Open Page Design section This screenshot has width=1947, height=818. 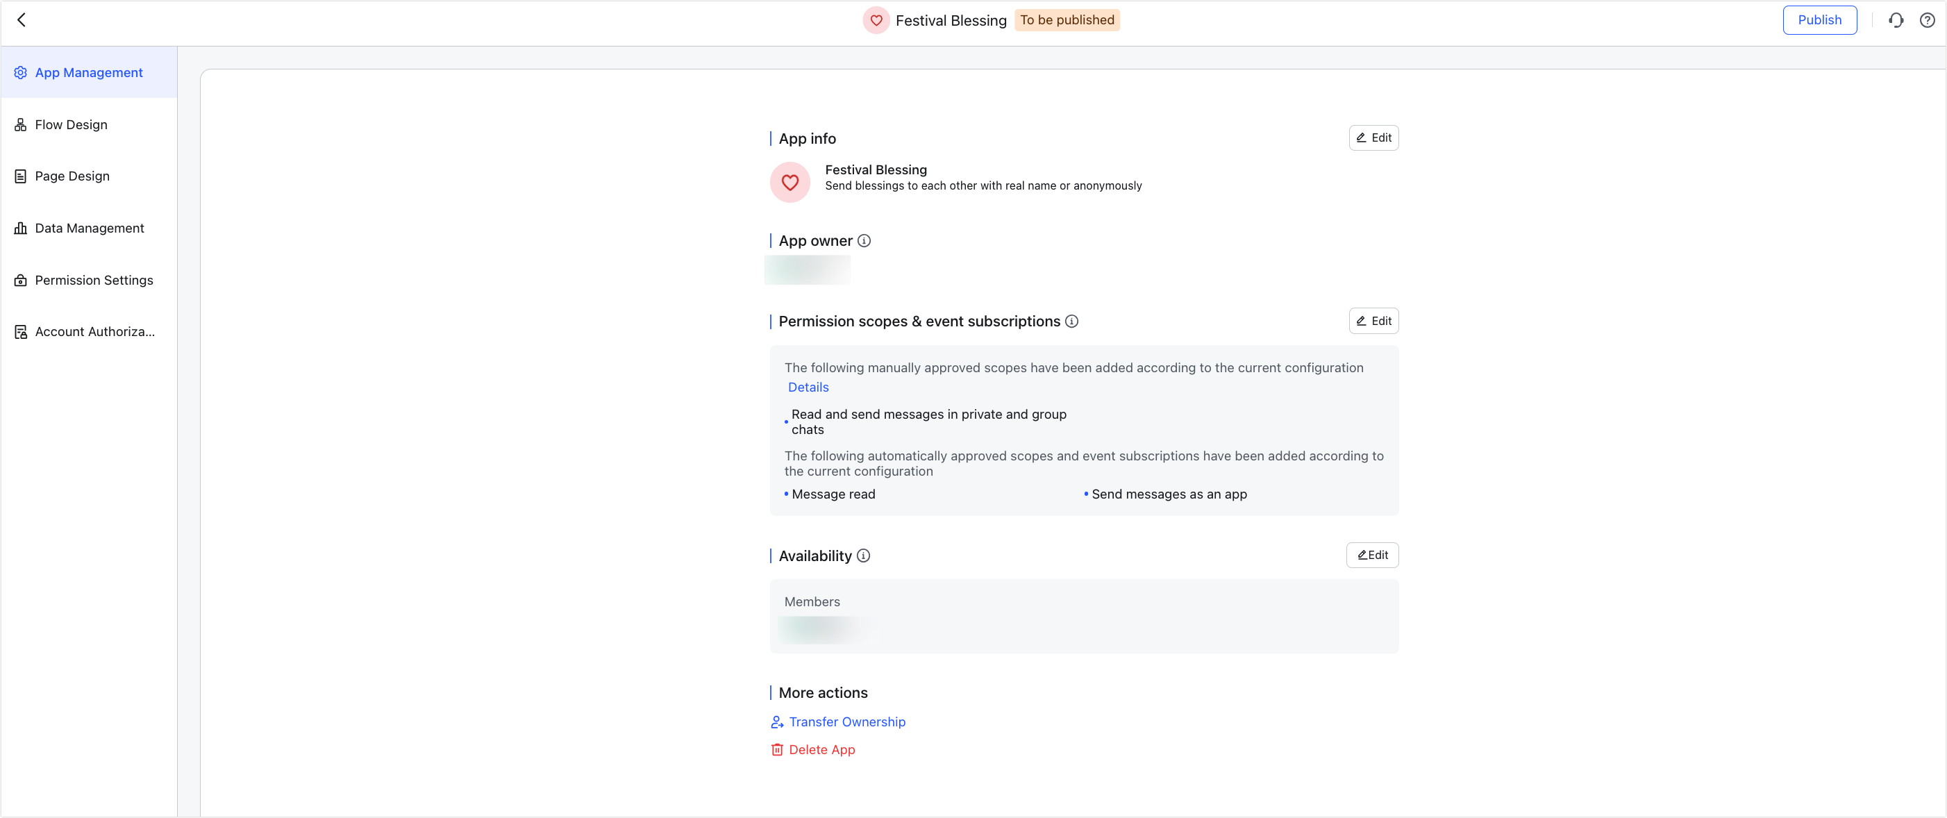[72, 176]
